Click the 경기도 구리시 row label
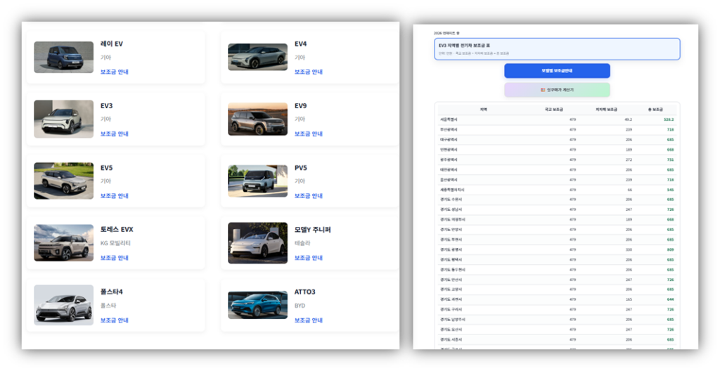 click(x=451, y=310)
